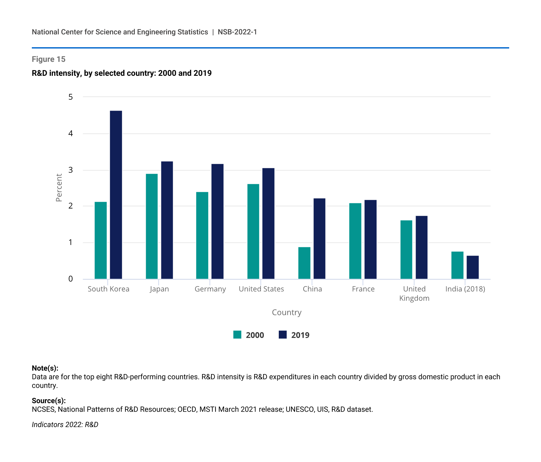The width and height of the screenshot is (541, 462).
Task: Click the teal 2000 legend swatch
Action: 237,335
